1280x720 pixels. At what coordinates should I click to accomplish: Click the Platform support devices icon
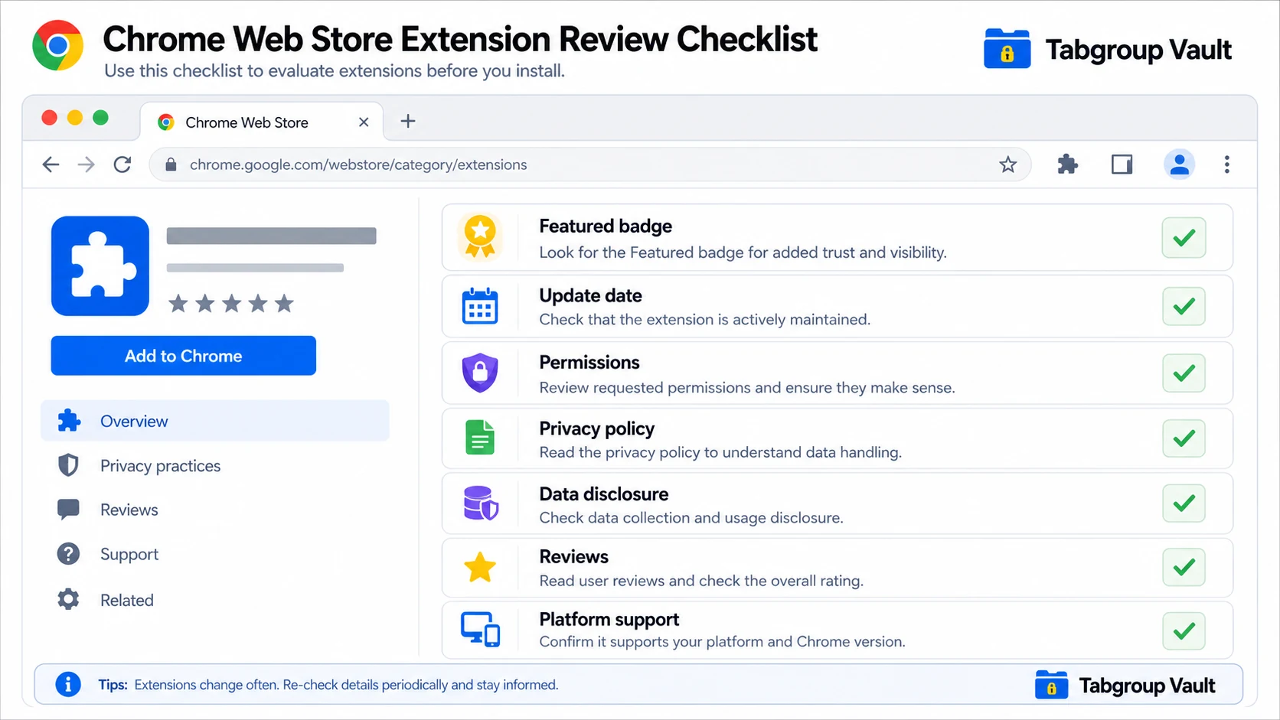pos(480,630)
